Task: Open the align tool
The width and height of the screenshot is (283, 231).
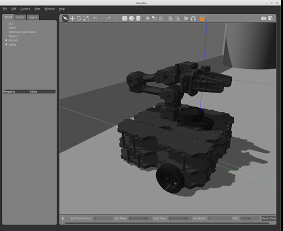Action: pyautogui.click(x=186, y=18)
